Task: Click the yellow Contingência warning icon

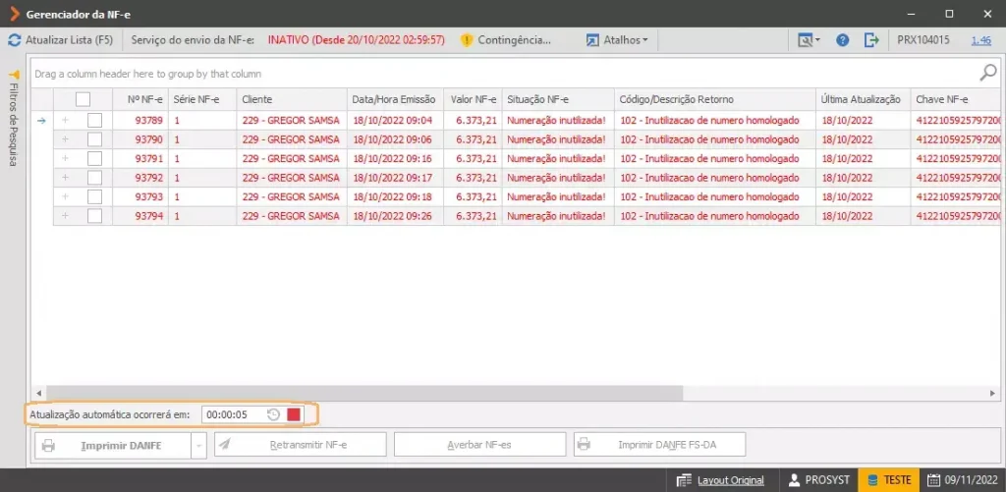Action: pyautogui.click(x=467, y=40)
